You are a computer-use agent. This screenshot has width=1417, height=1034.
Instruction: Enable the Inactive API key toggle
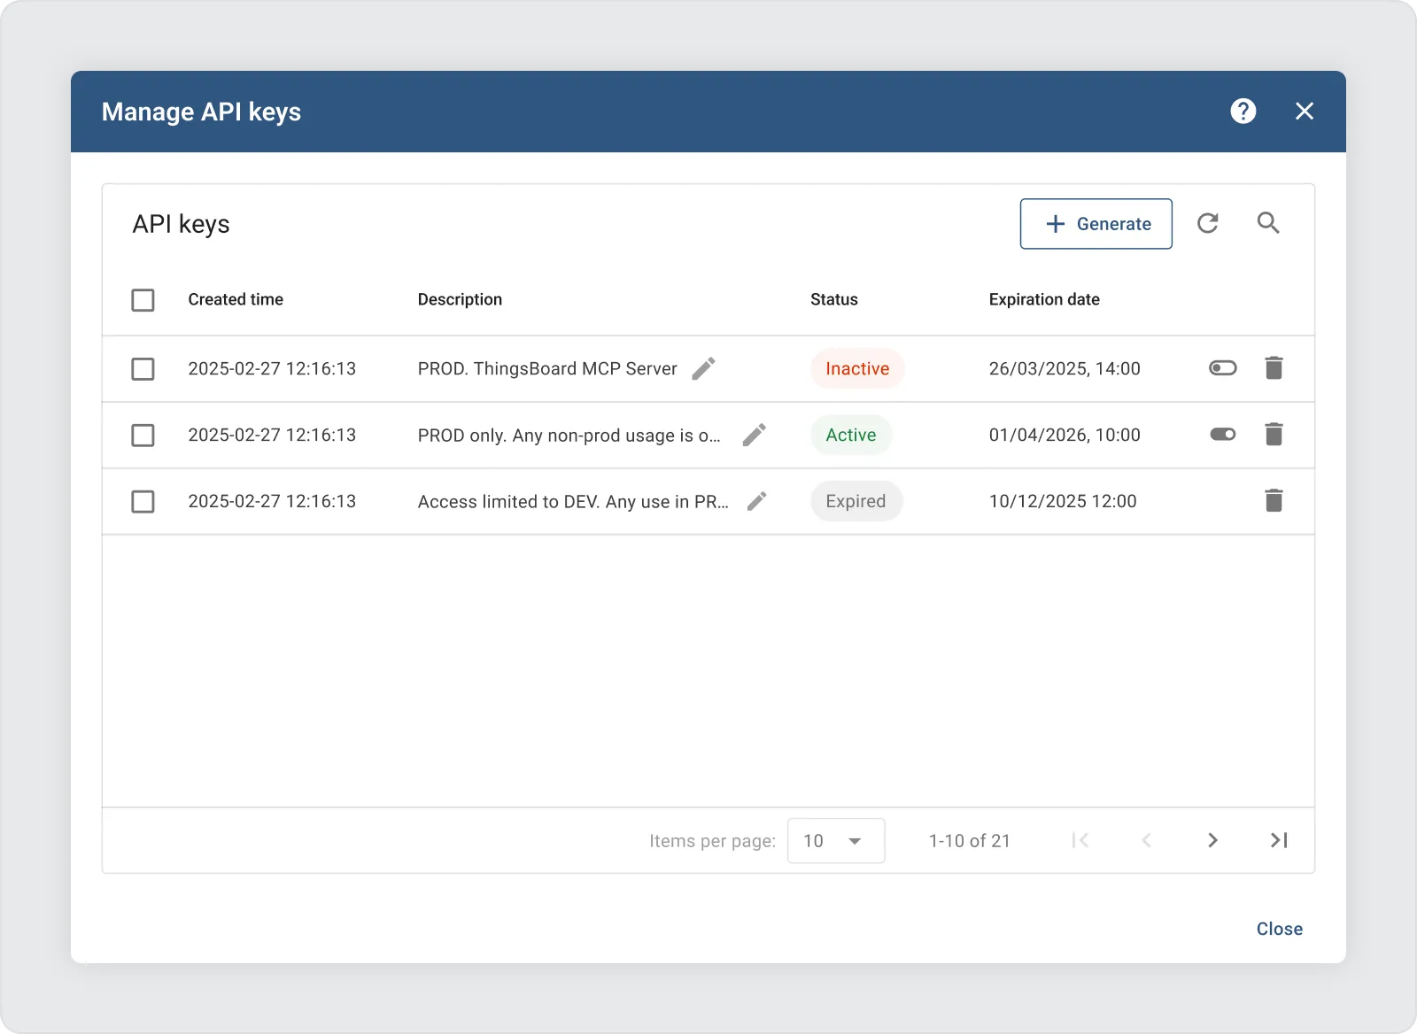click(1222, 368)
